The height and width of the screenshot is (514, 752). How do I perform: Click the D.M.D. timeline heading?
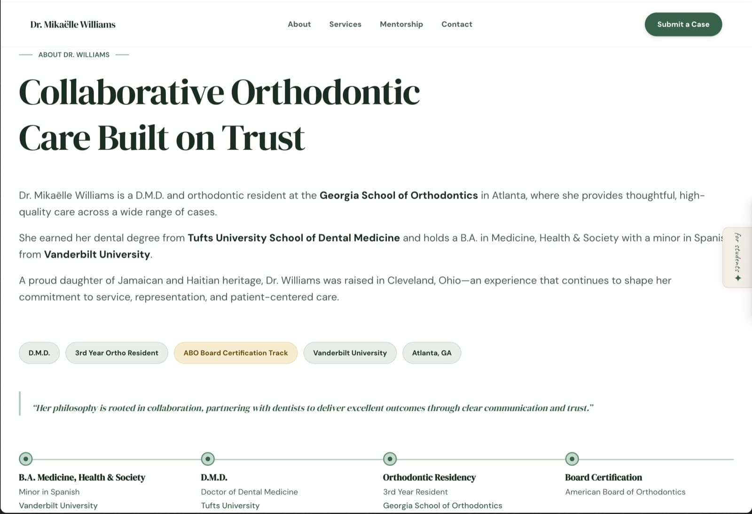(x=214, y=477)
